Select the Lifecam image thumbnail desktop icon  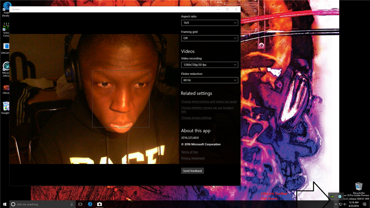tap(6, 90)
